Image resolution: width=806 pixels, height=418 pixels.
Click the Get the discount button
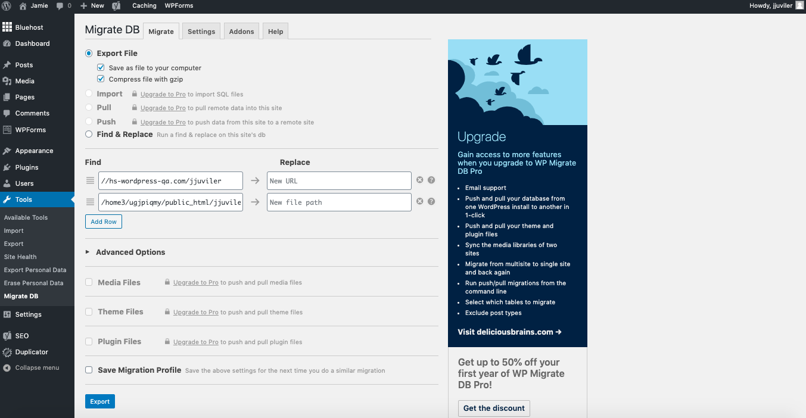click(494, 408)
